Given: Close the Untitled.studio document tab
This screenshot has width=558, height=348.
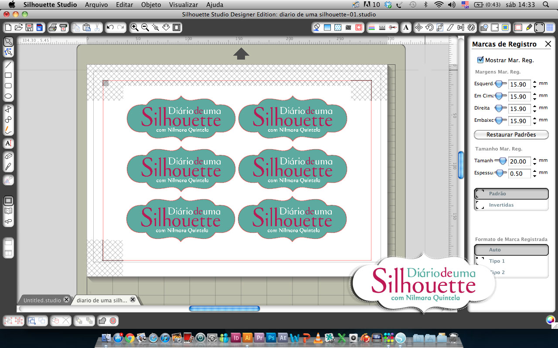Looking at the screenshot, I should (x=66, y=300).
